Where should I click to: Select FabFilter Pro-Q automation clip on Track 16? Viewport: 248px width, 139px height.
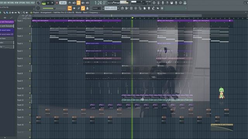pos(222,127)
